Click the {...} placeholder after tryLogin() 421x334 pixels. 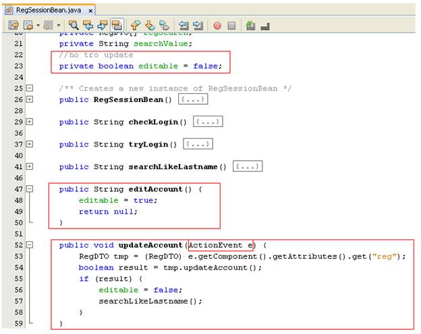198,144
